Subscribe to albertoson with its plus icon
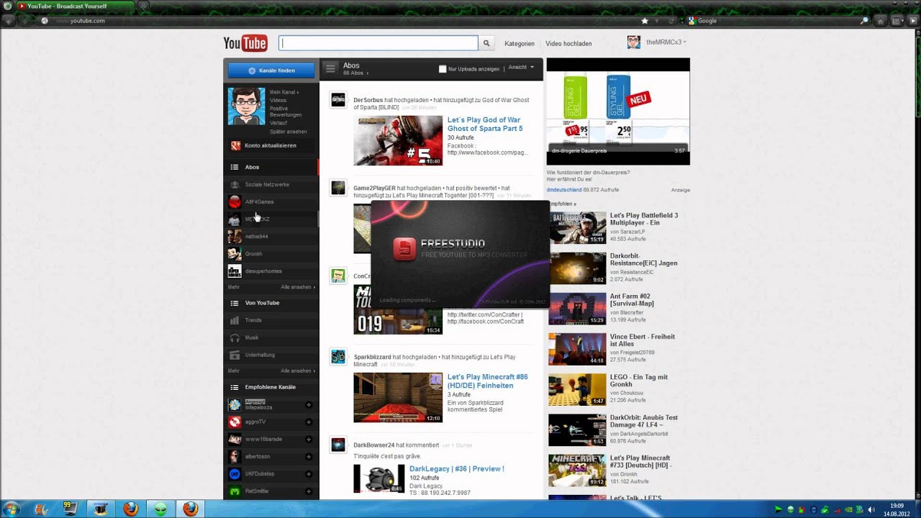The height and width of the screenshot is (518, 921). 309,457
